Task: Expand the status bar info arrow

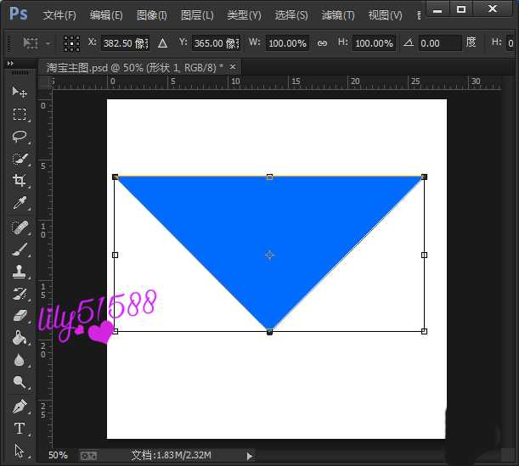Action: click(249, 456)
